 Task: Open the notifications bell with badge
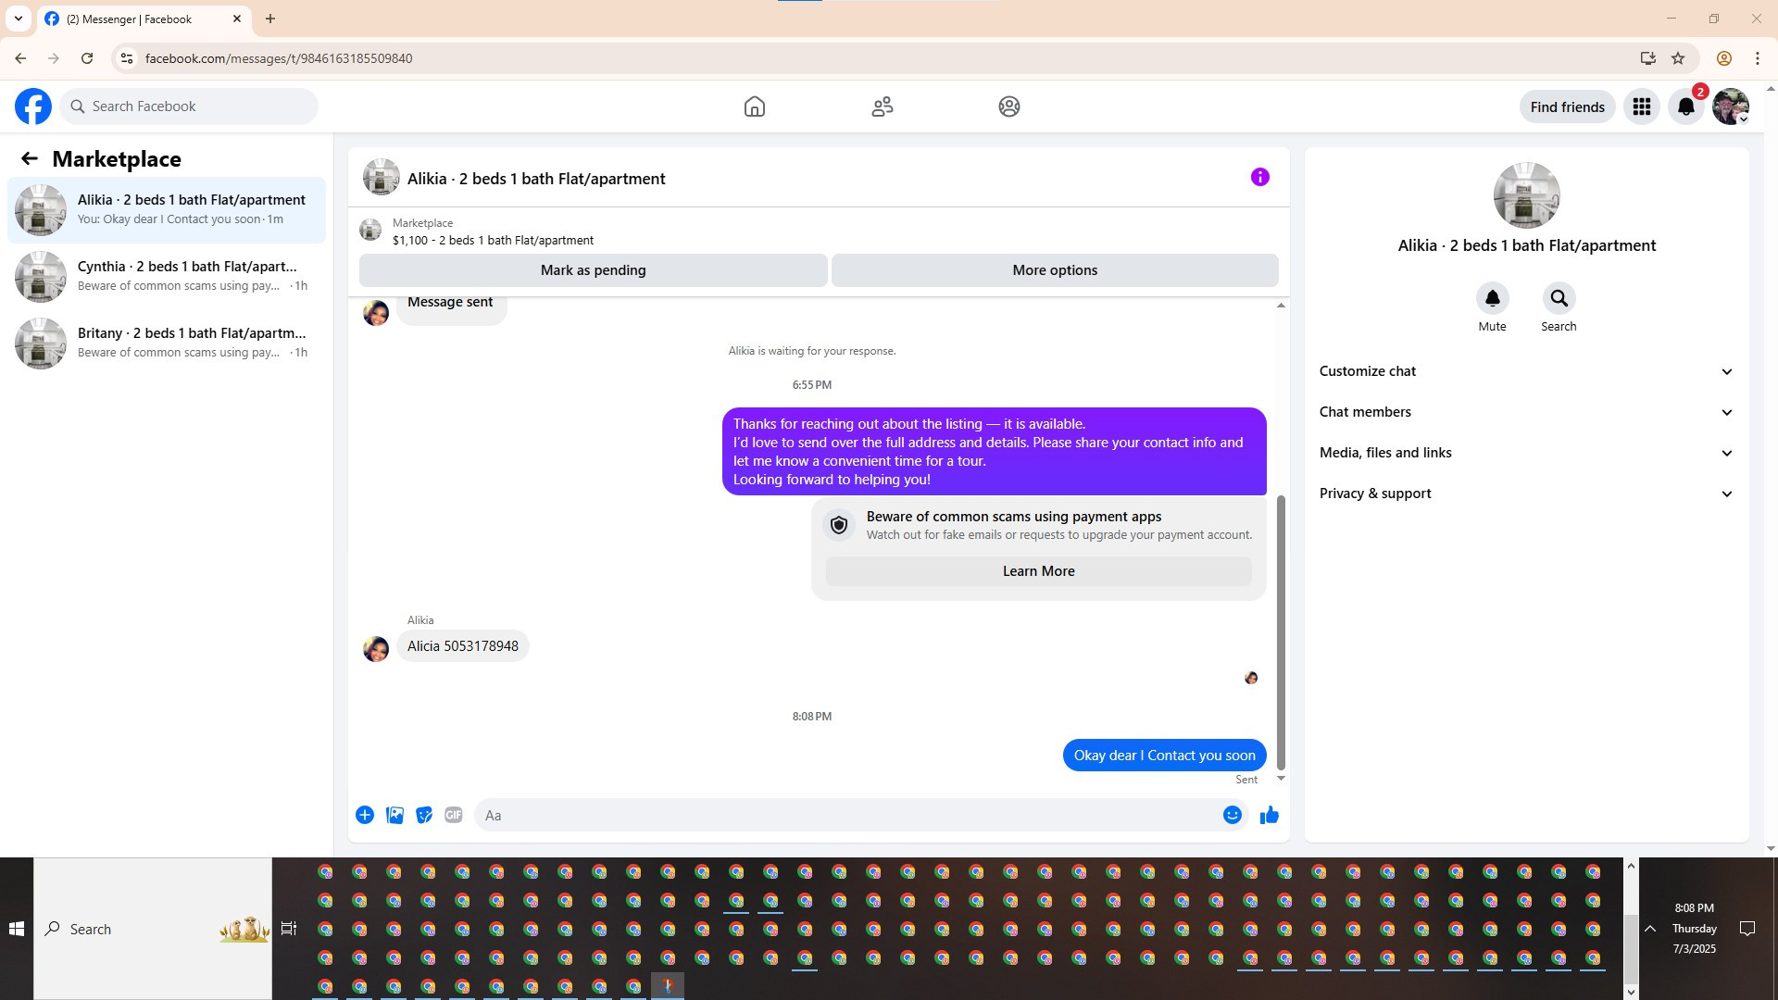coord(1685,106)
